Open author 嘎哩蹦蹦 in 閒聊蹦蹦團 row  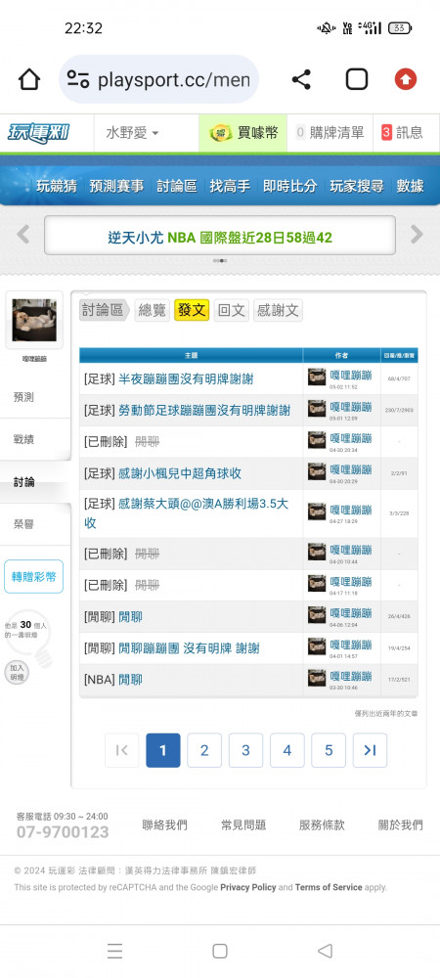tap(351, 645)
